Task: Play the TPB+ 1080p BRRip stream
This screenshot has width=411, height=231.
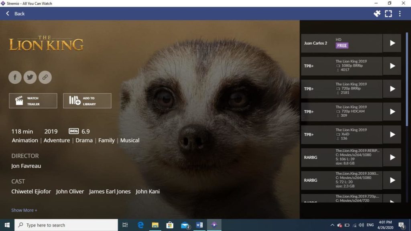Action: pyautogui.click(x=392, y=66)
